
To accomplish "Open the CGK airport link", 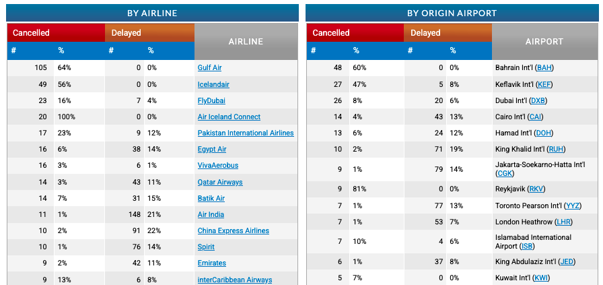I will click(505, 173).
